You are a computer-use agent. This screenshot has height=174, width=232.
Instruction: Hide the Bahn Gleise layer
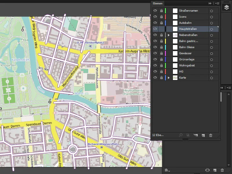click(155, 47)
